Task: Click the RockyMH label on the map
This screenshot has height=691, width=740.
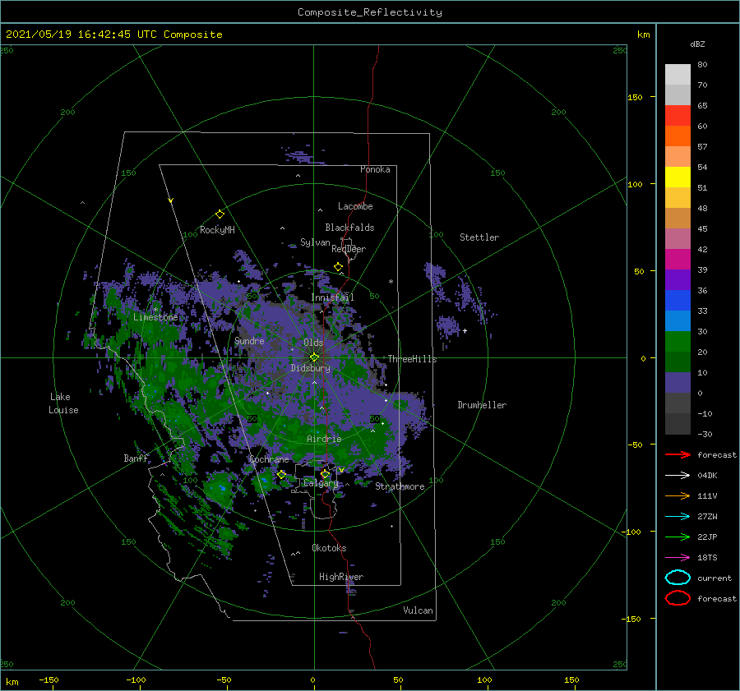Action: point(217,230)
